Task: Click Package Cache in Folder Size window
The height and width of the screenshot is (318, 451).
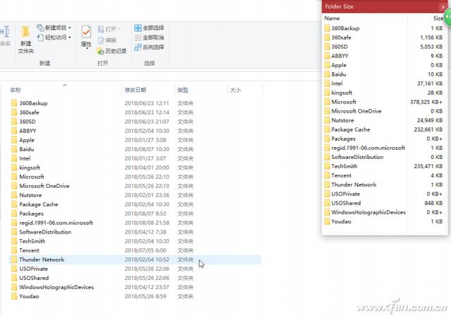Action: tap(347, 129)
